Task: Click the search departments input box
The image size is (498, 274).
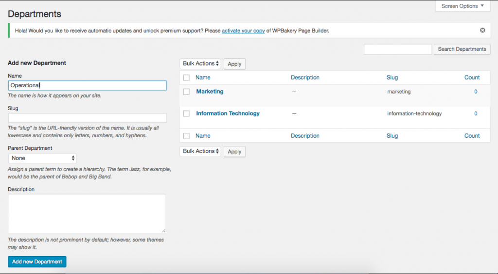Action: pos(398,49)
